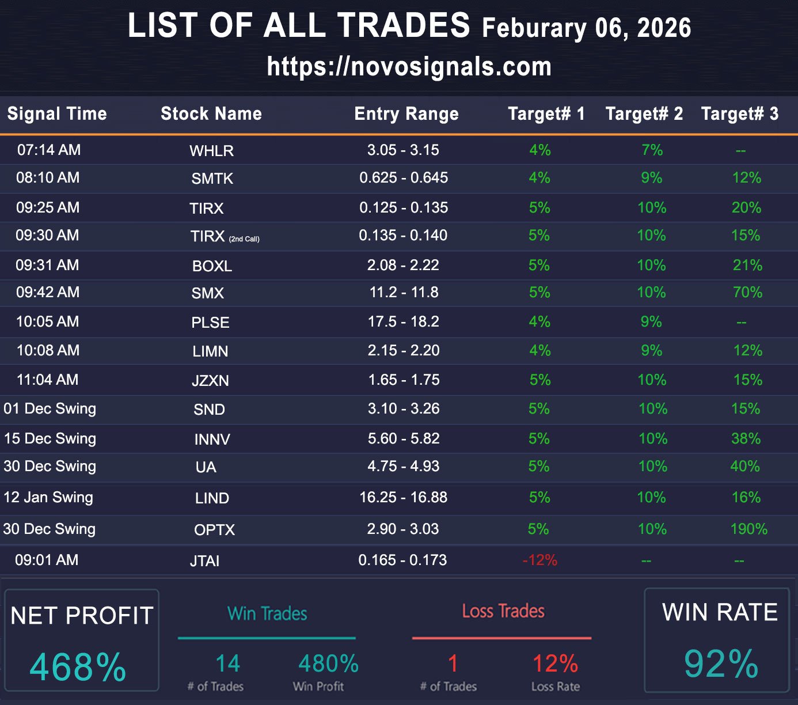Image resolution: width=798 pixels, height=705 pixels.
Task: Click the Net Profit 468% box
Action: (x=81, y=640)
